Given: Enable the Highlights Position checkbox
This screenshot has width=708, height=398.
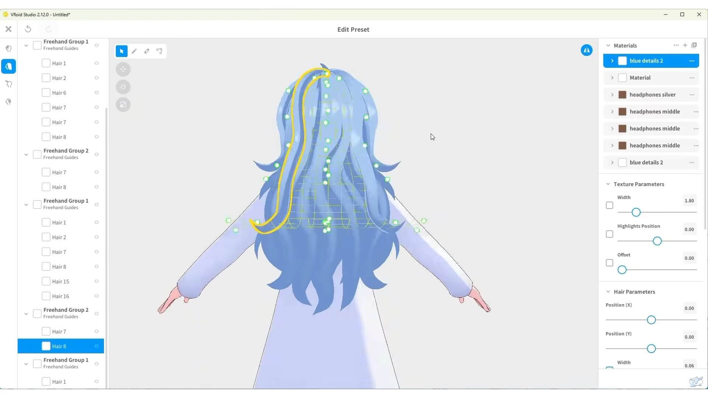Looking at the screenshot, I should click(x=610, y=234).
